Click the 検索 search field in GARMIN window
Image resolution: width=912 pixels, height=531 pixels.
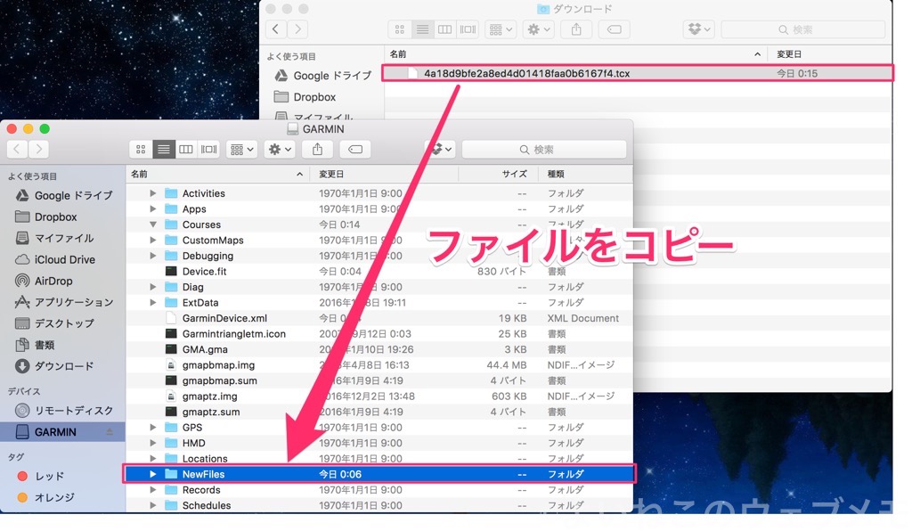point(543,150)
